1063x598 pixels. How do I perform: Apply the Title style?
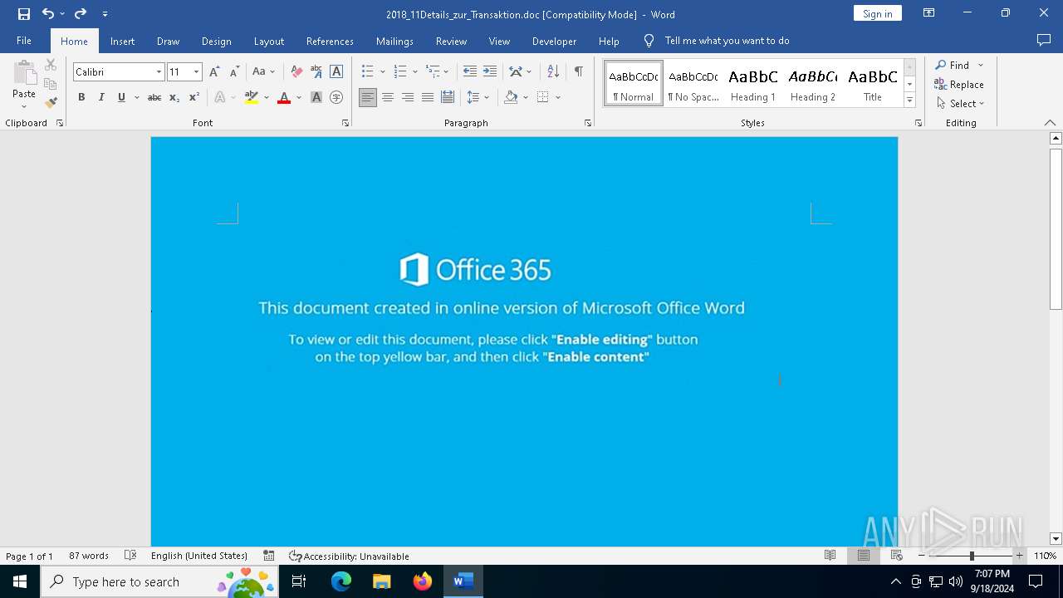click(872, 83)
